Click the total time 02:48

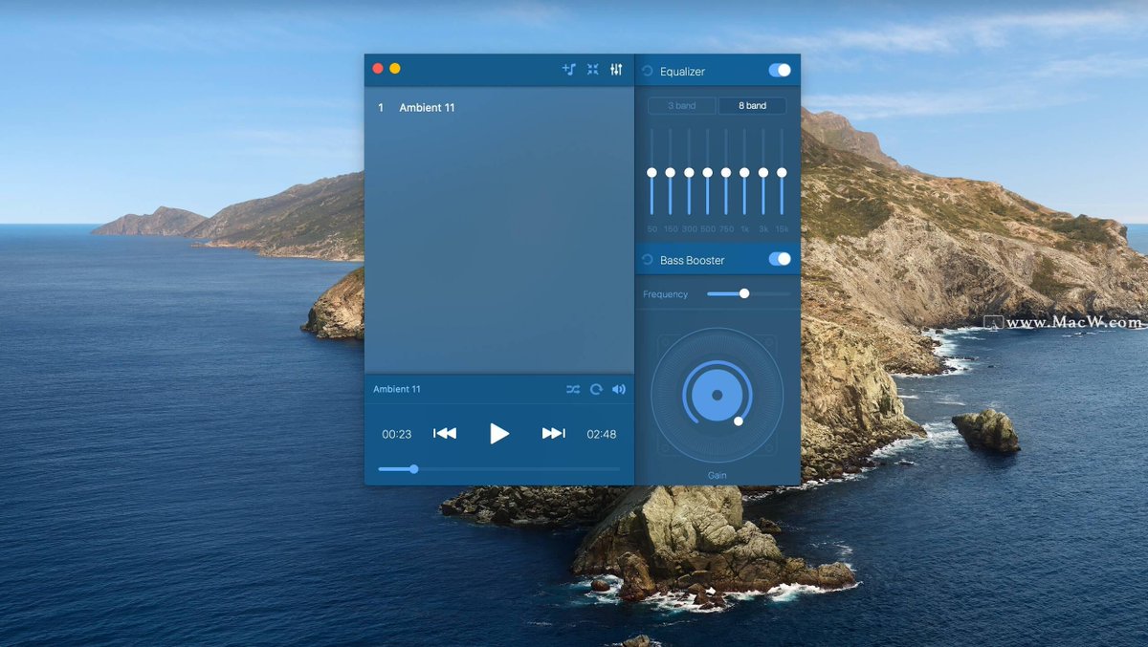pyautogui.click(x=602, y=434)
